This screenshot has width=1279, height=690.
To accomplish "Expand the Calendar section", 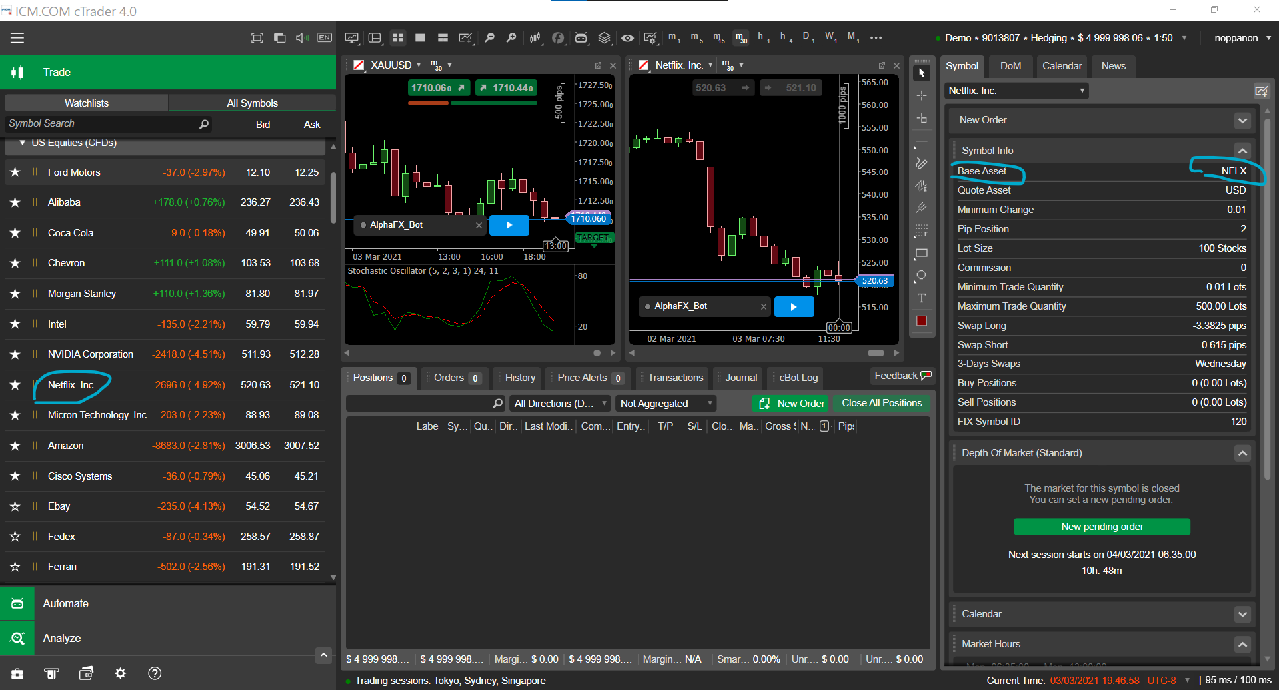I will (1242, 614).
